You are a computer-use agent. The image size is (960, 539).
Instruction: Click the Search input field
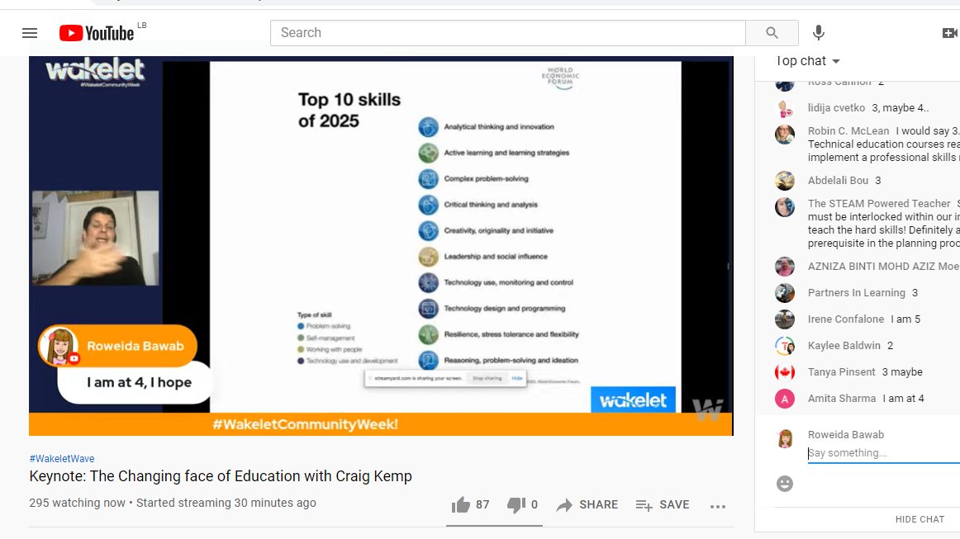coord(507,33)
